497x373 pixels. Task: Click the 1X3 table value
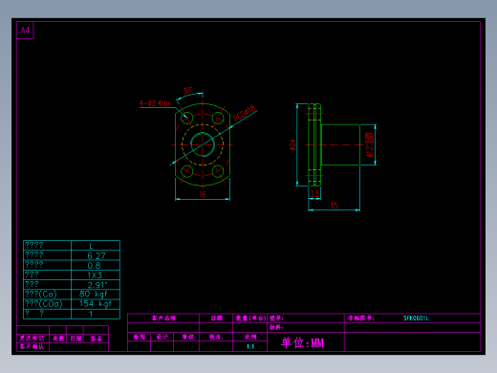click(x=95, y=275)
